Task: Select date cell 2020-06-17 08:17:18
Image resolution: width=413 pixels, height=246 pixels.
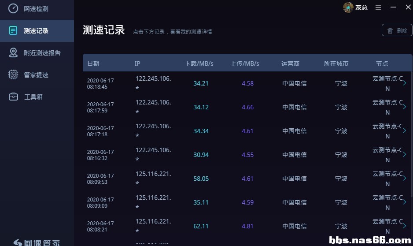Action: [x=100, y=131]
